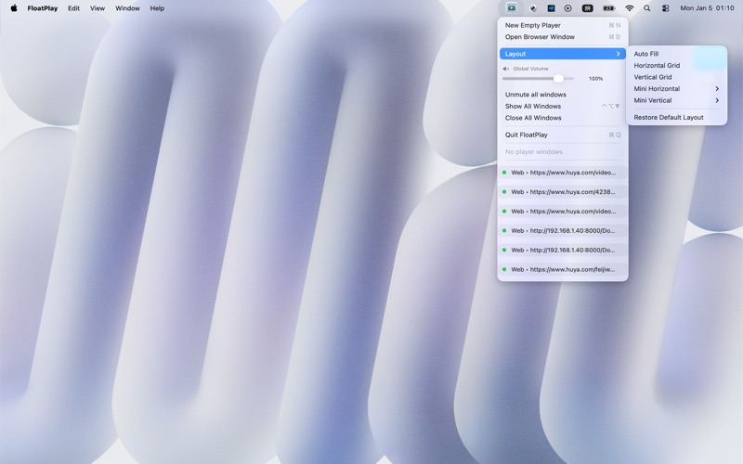This screenshot has height=464, width=743.
Task: Choose Show All Windows
Action: (x=563, y=106)
